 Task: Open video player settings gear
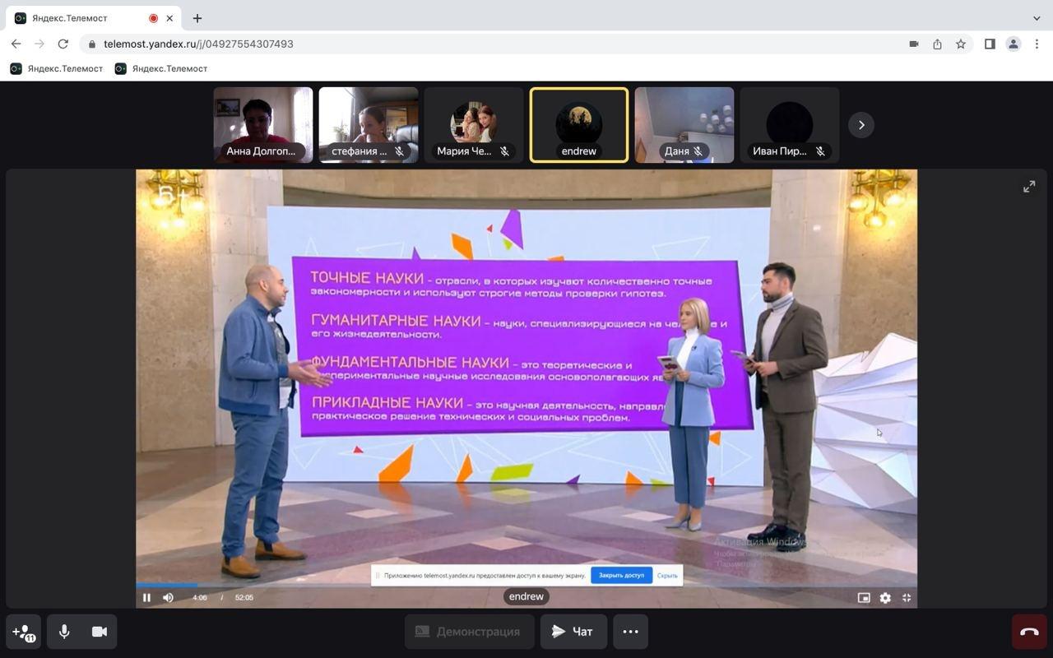click(885, 598)
